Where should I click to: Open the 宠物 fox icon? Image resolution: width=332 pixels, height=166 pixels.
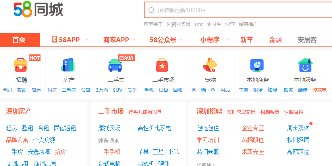coord(210,65)
